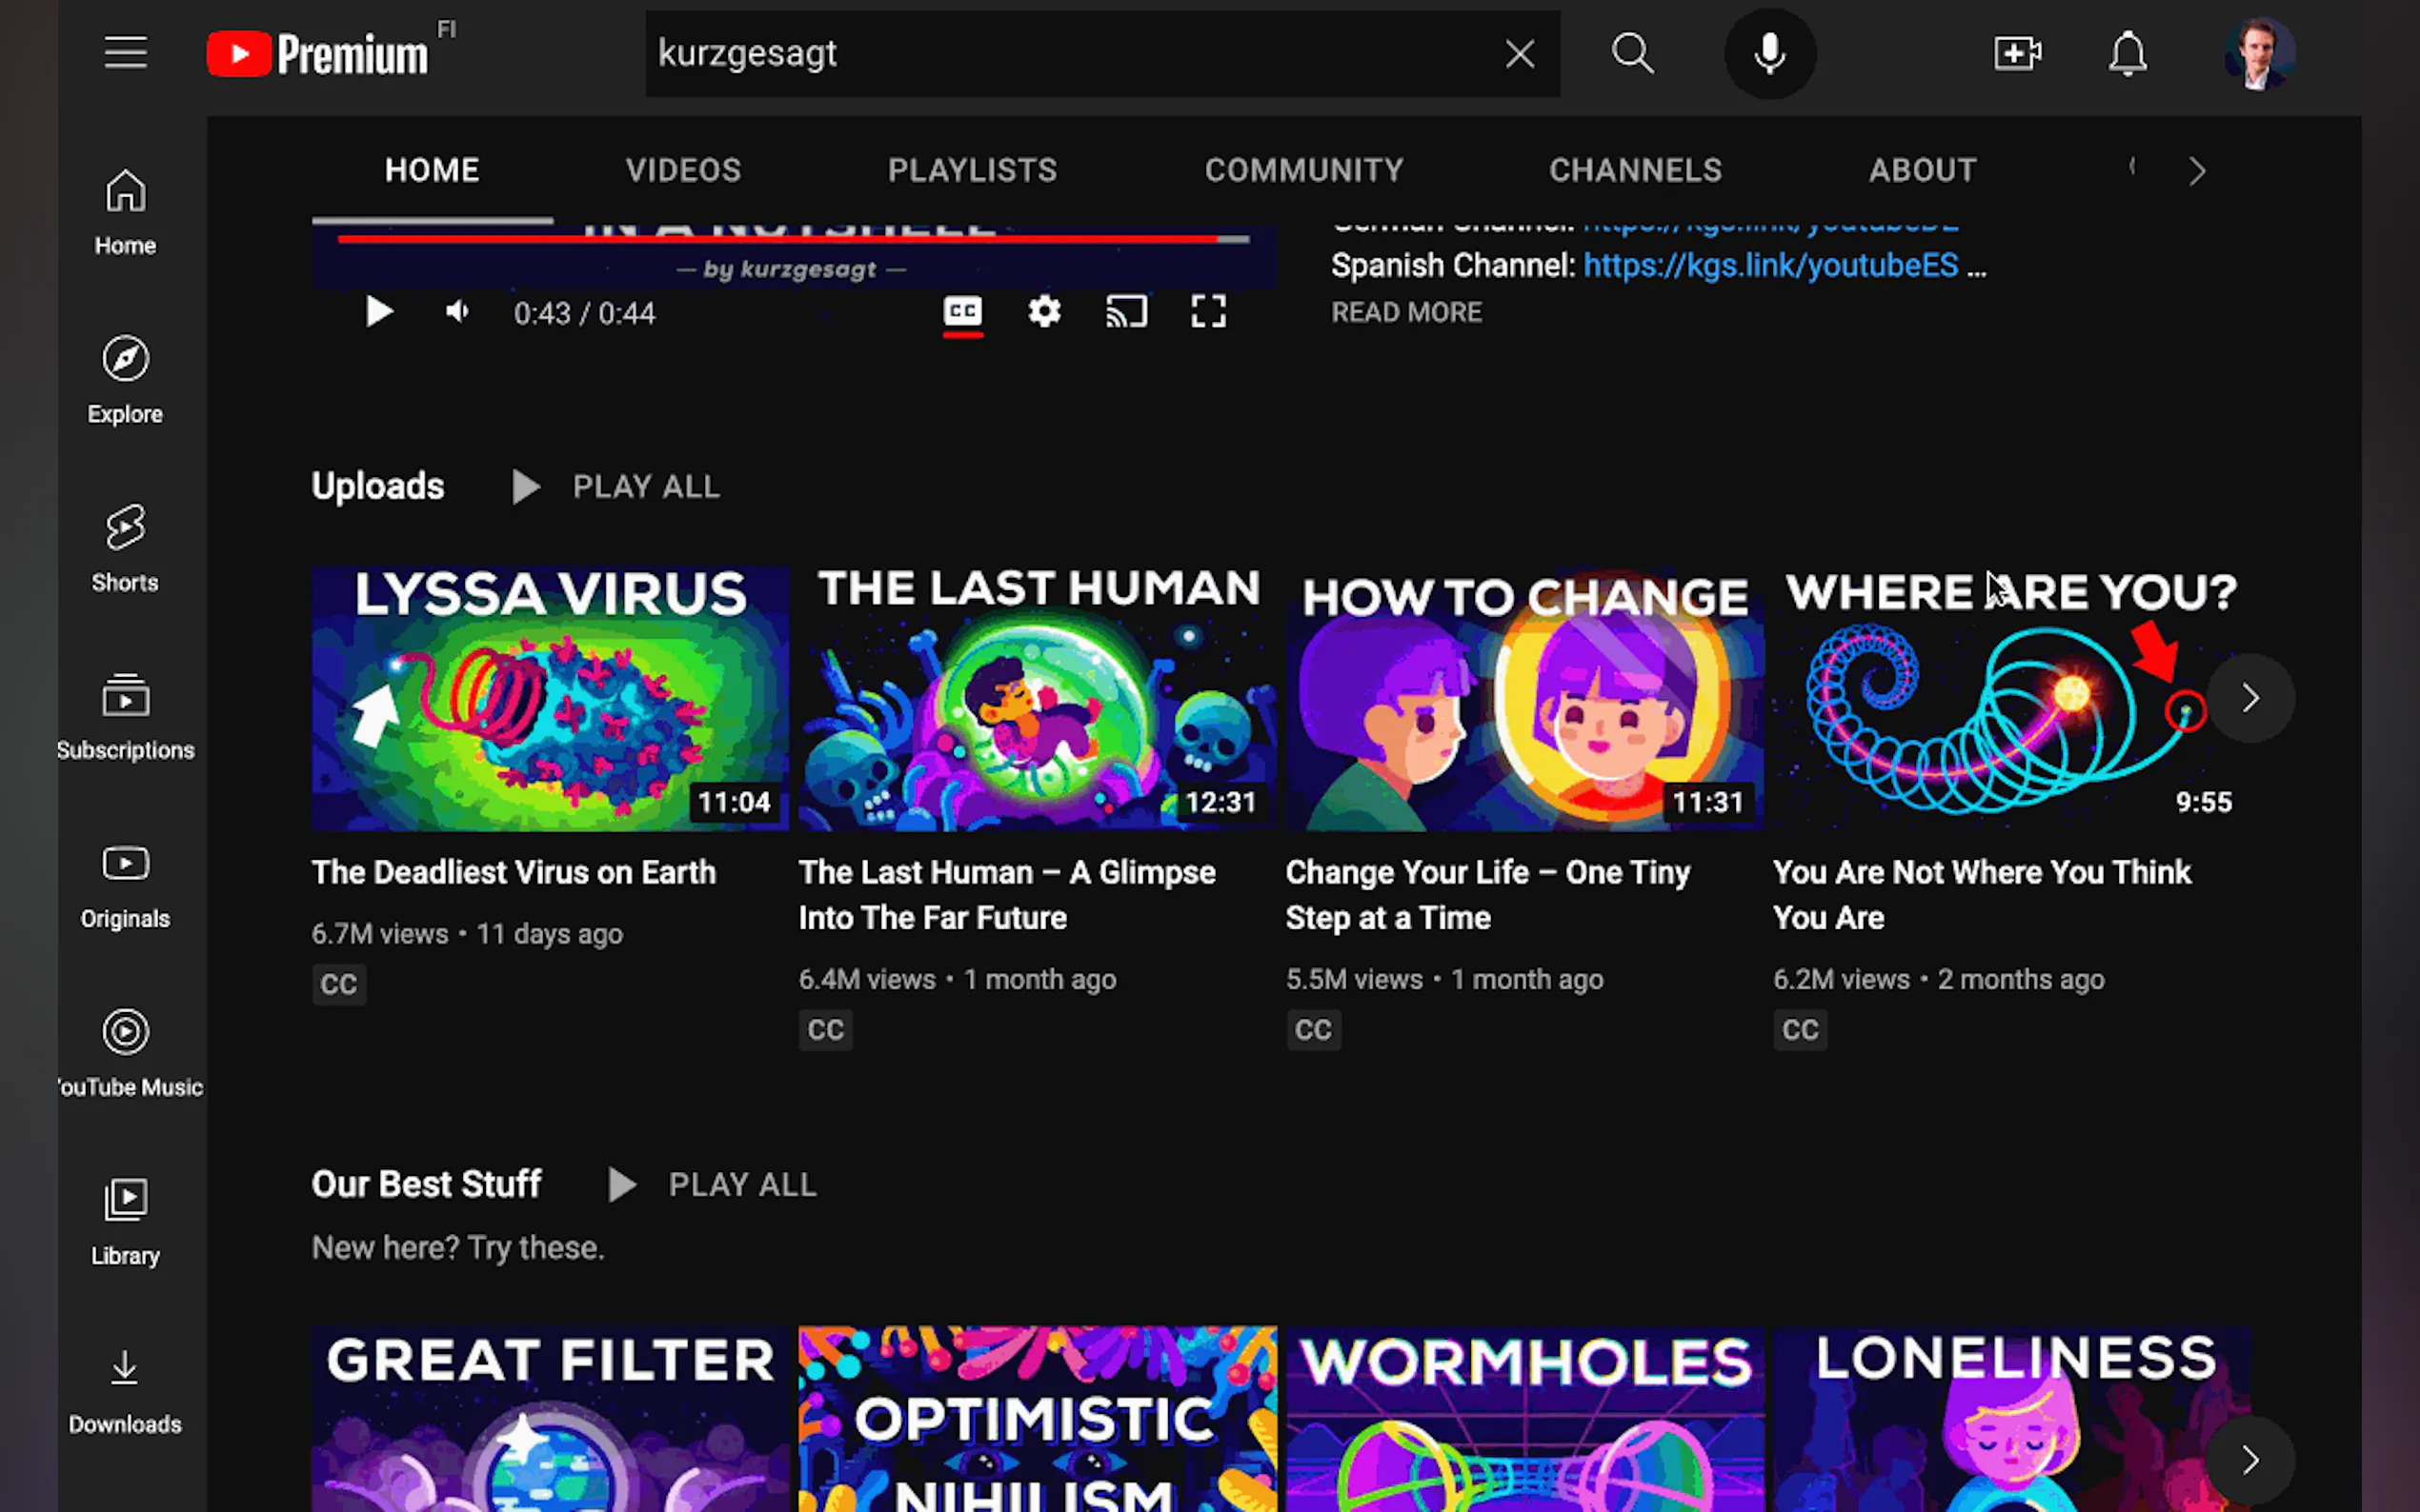Show next Our Best Stuff videos arrow
The height and width of the screenshot is (1512, 2420).
2249,1460
